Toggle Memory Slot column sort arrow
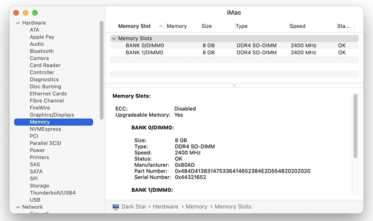 click(161, 26)
